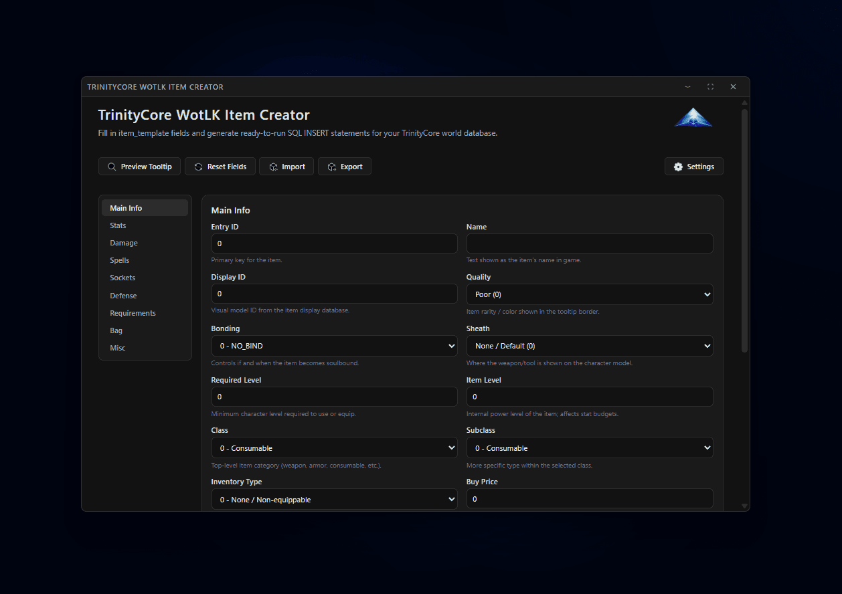Switch to the Main Info tab

[145, 208]
